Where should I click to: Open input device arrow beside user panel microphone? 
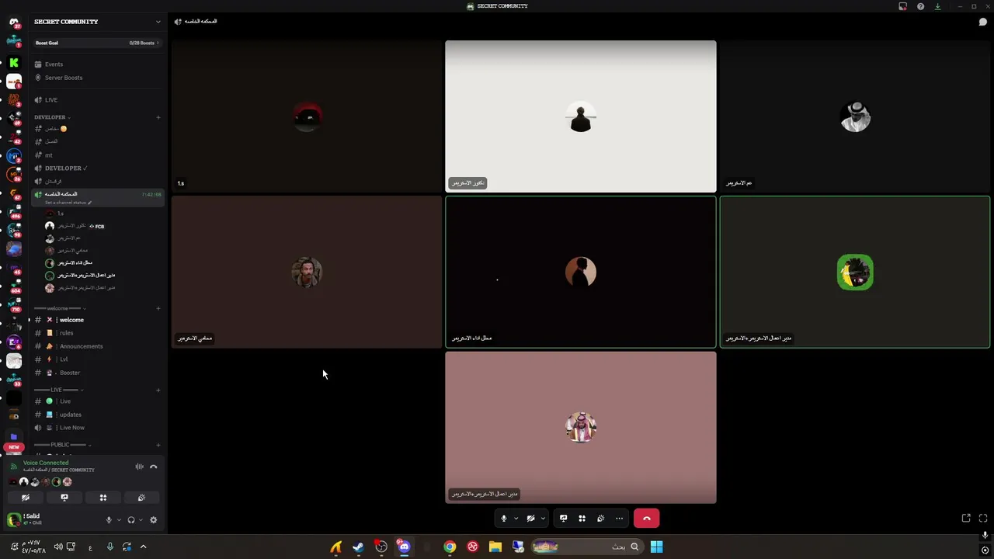point(118,520)
